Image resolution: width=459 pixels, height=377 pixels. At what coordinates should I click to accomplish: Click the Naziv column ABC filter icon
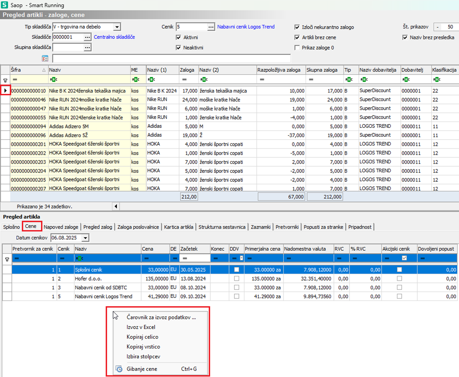click(x=54, y=79)
